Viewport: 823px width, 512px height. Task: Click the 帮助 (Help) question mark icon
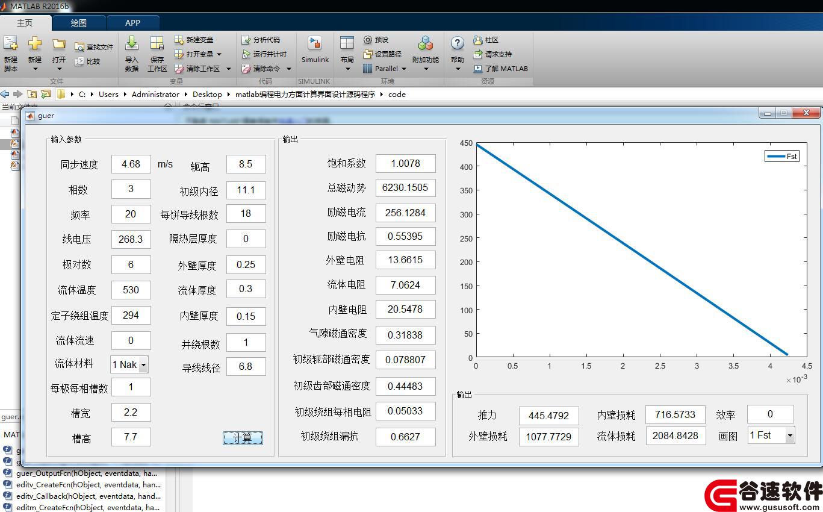point(458,43)
